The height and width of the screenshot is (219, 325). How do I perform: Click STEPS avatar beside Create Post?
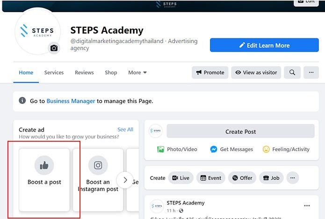point(155,131)
